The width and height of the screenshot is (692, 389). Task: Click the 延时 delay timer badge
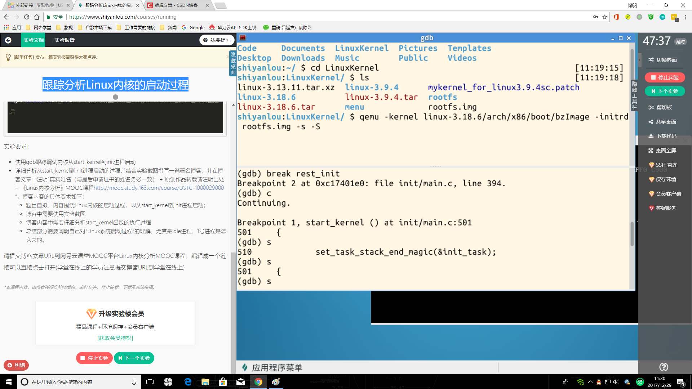(x=680, y=41)
